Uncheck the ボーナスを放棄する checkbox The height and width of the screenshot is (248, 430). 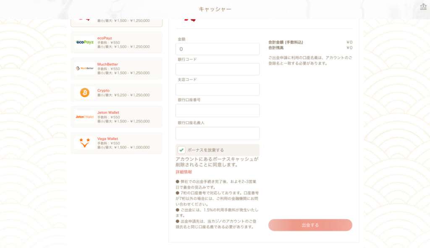[x=181, y=150]
